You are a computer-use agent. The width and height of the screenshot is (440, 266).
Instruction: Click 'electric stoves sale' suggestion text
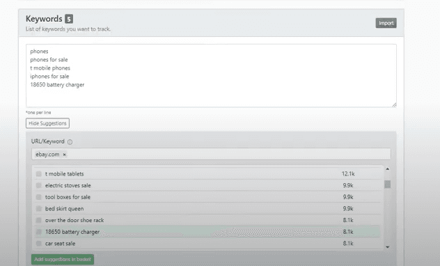click(x=68, y=185)
